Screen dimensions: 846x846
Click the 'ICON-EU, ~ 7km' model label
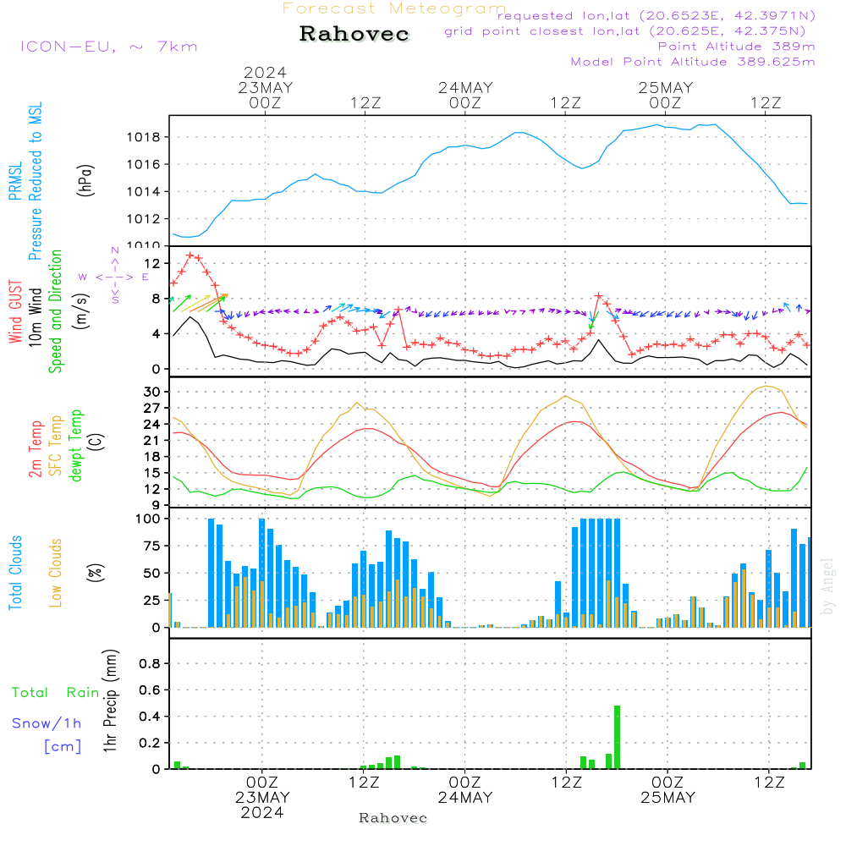click(109, 47)
